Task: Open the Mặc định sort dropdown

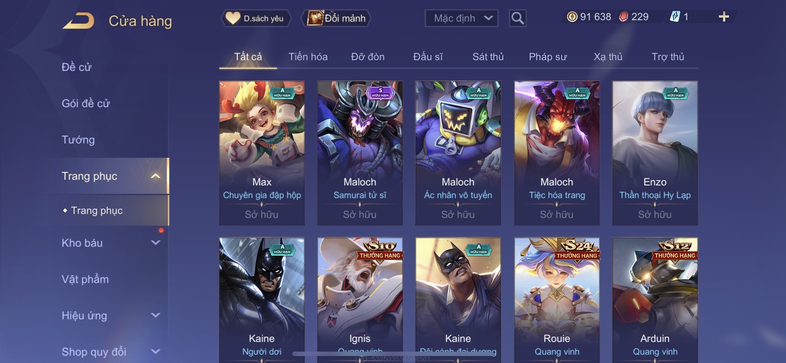Action: pyautogui.click(x=461, y=18)
